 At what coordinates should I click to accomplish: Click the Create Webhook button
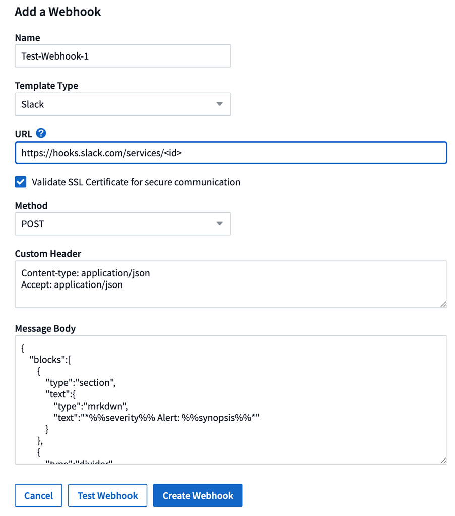tap(198, 495)
